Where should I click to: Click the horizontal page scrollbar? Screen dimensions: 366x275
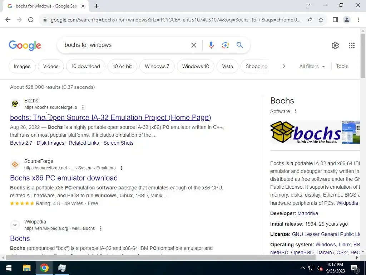point(161,257)
